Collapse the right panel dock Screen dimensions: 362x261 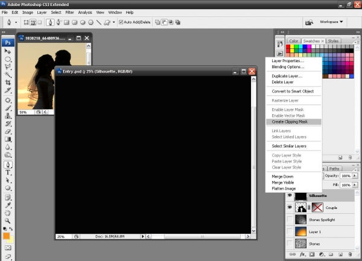(x=358, y=32)
